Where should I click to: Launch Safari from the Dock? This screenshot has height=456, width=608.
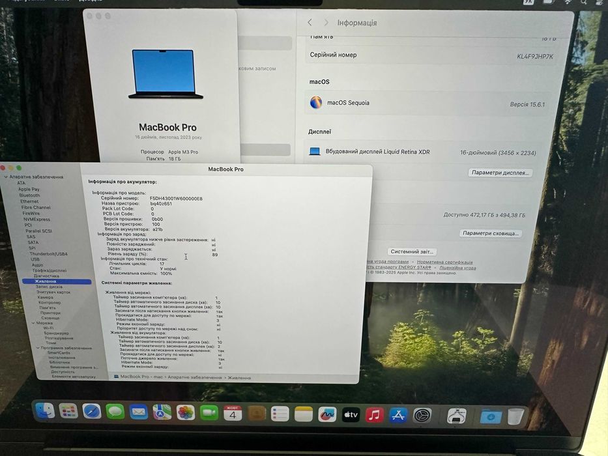tap(91, 412)
